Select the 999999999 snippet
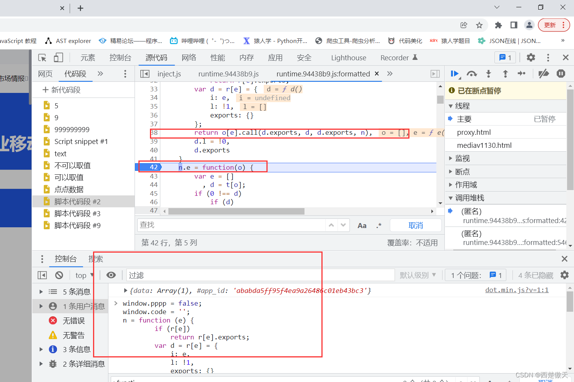The width and height of the screenshot is (574, 382). tap(72, 130)
